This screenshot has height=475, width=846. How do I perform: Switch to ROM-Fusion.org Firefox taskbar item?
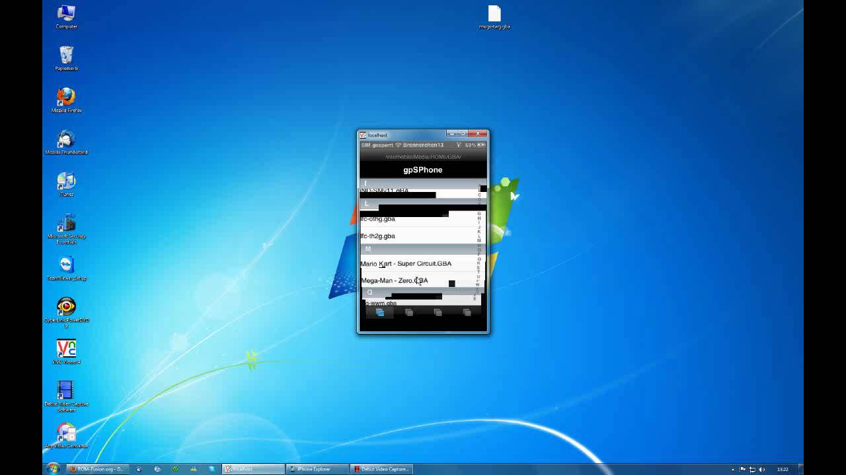point(97,469)
